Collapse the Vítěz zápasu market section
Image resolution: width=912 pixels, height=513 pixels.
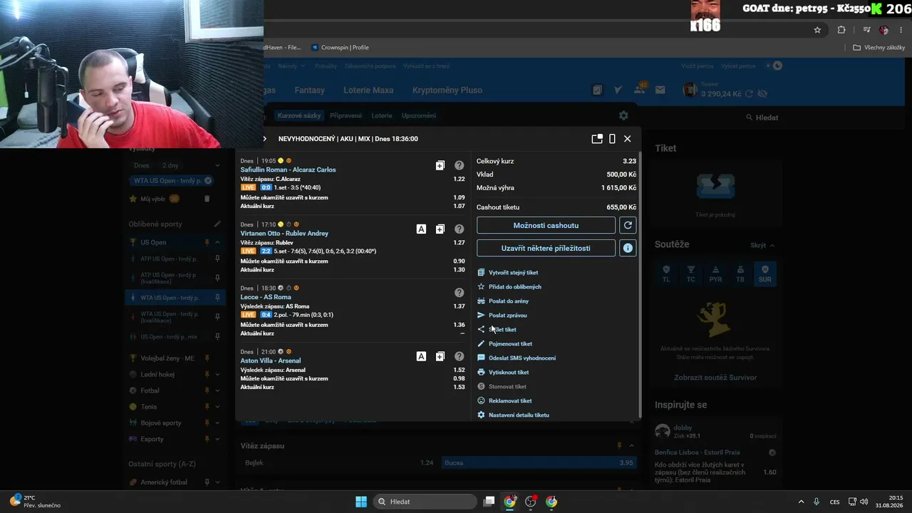click(x=631, y=446)
